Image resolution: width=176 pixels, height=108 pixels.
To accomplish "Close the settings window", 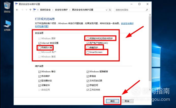I will coord(148,4).
